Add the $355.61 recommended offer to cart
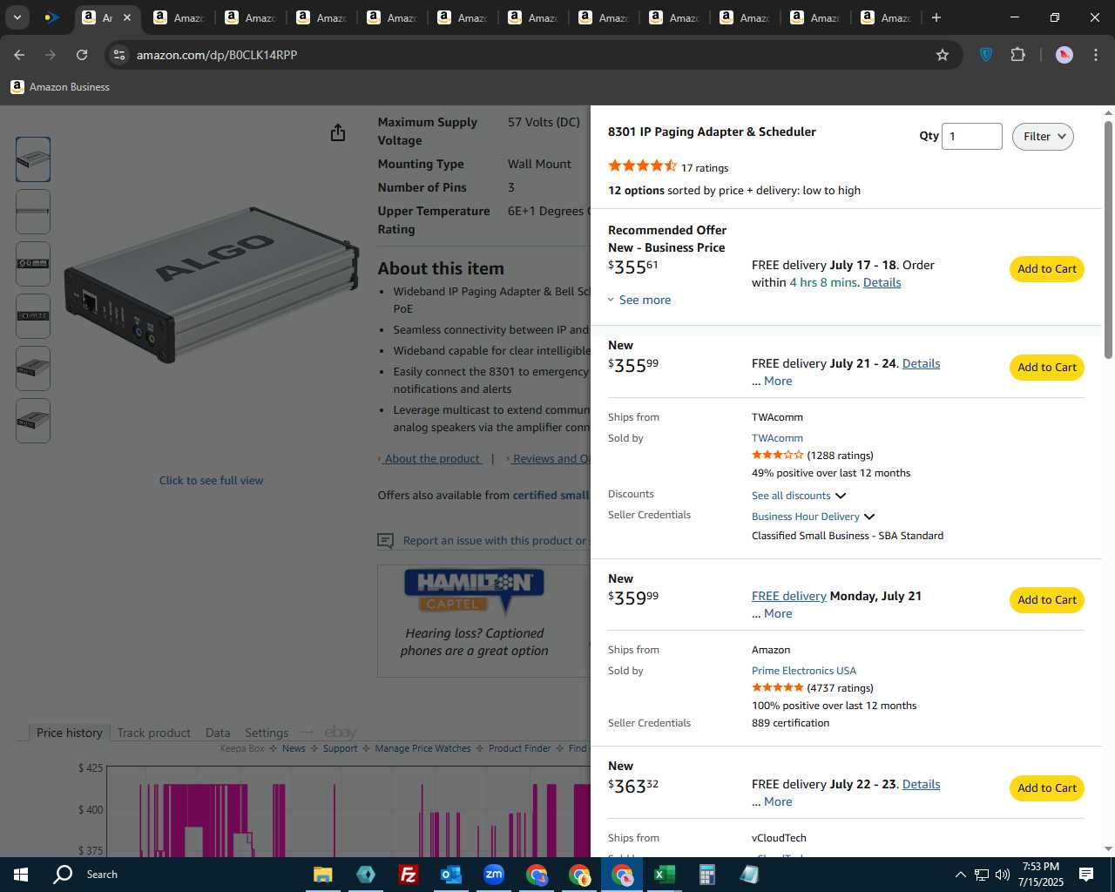The image size is (1115, 892). (x=1047, y=269)
